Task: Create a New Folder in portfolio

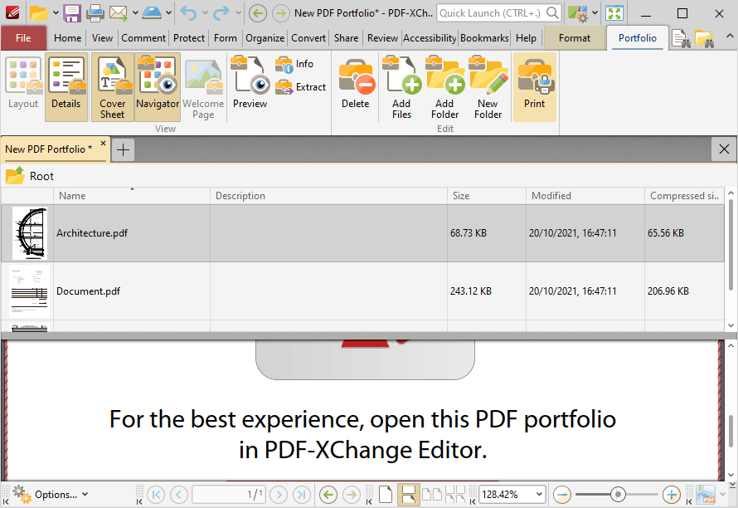Action: (488, 86)
